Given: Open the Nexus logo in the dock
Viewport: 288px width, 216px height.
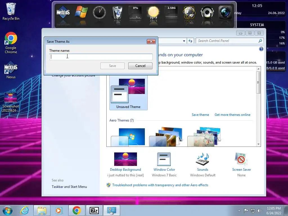Looking at the screenshot, I should [63, 12].
